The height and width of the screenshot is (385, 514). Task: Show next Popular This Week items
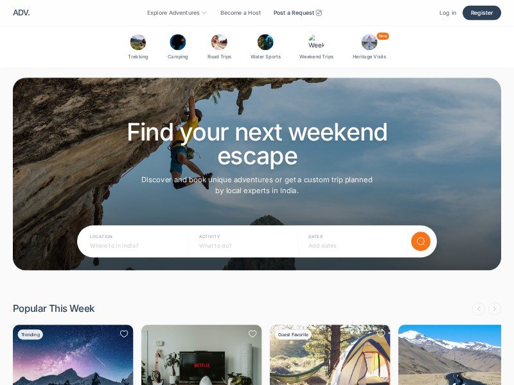tap(494, 309)
